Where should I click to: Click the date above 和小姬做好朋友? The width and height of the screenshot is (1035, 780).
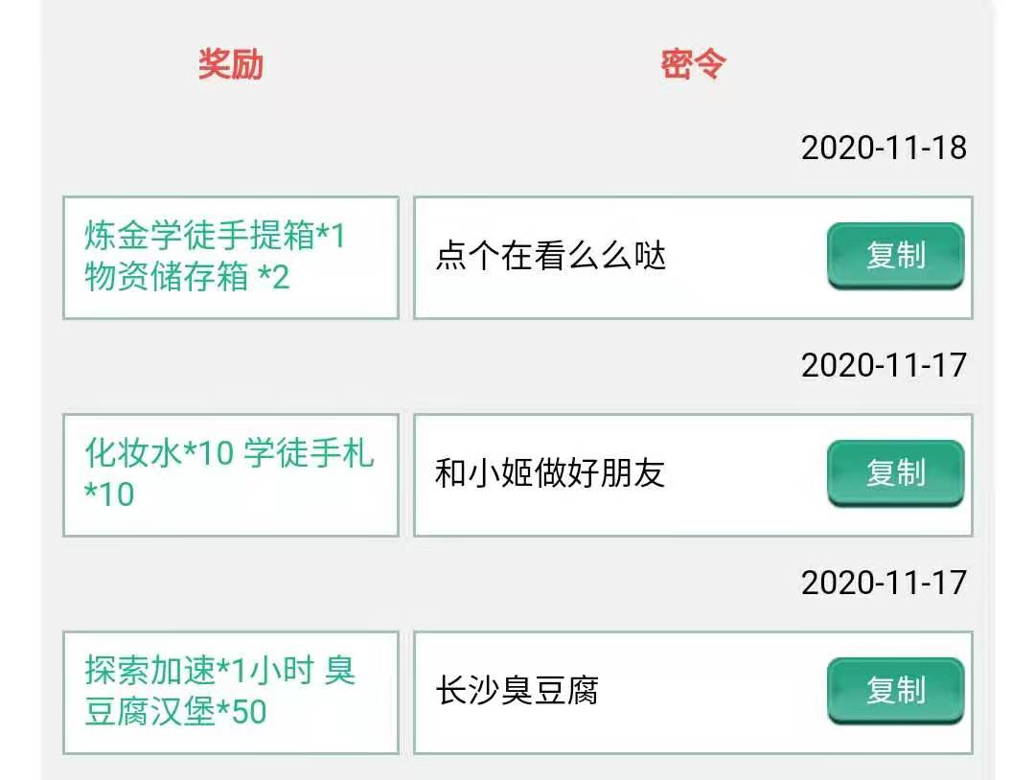point(884,365)
